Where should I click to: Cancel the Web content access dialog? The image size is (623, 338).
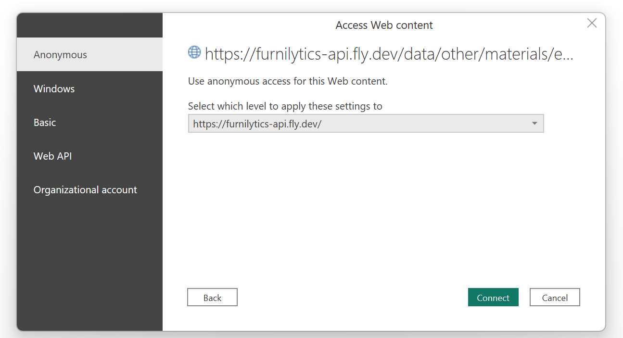554,297
